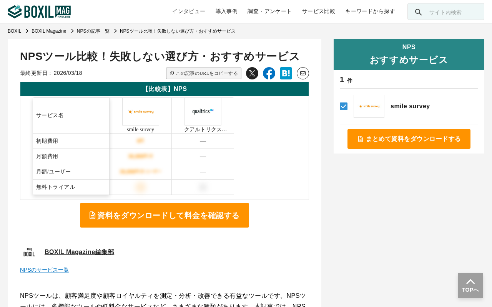Click 資料をダウンロードして料金を確認する button

pos(165,215)
